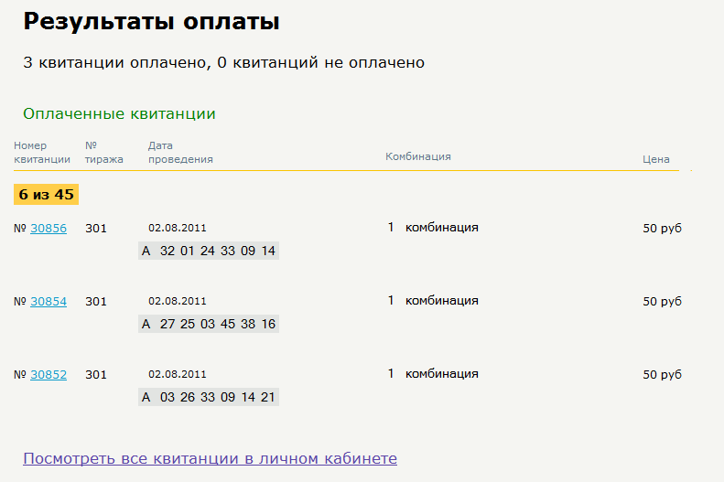Click the '50 руб' price for receipt 30856
The width and height of the screenshot is (724, 482).
[662, 229]
